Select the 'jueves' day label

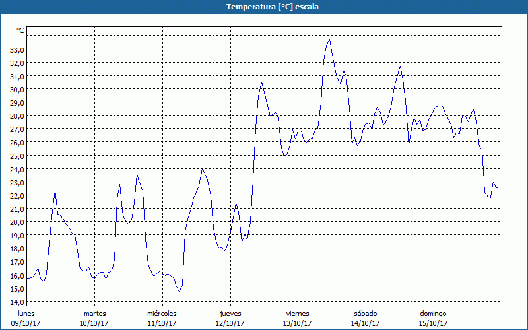tap(230, 314)
